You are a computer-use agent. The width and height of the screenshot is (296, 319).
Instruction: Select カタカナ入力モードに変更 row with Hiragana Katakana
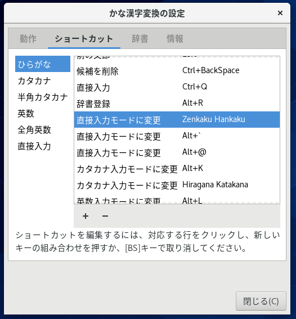[x=177, y=185]
